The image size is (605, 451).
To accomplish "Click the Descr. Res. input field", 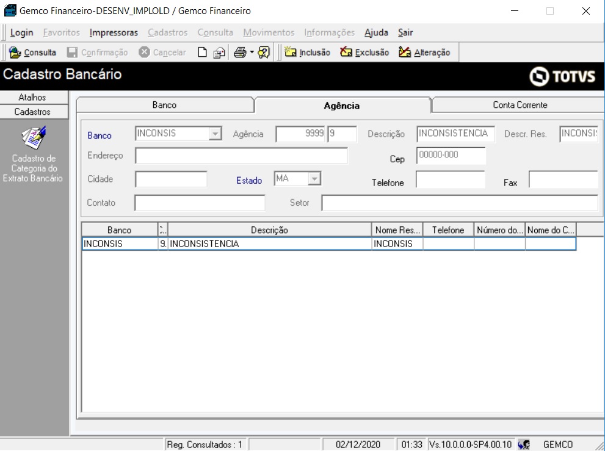I will [579, 134].
